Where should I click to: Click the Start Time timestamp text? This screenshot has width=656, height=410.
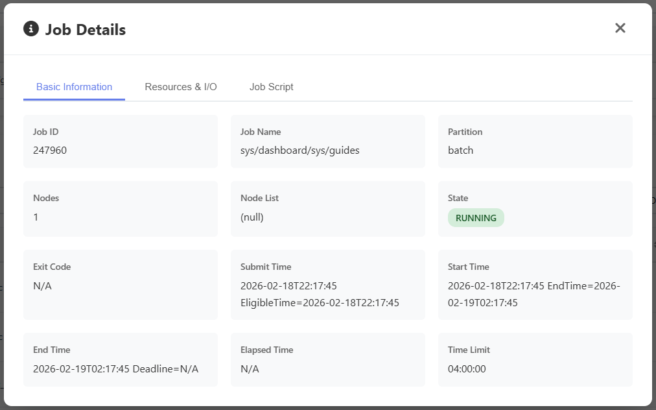click(x=533, y=294)
